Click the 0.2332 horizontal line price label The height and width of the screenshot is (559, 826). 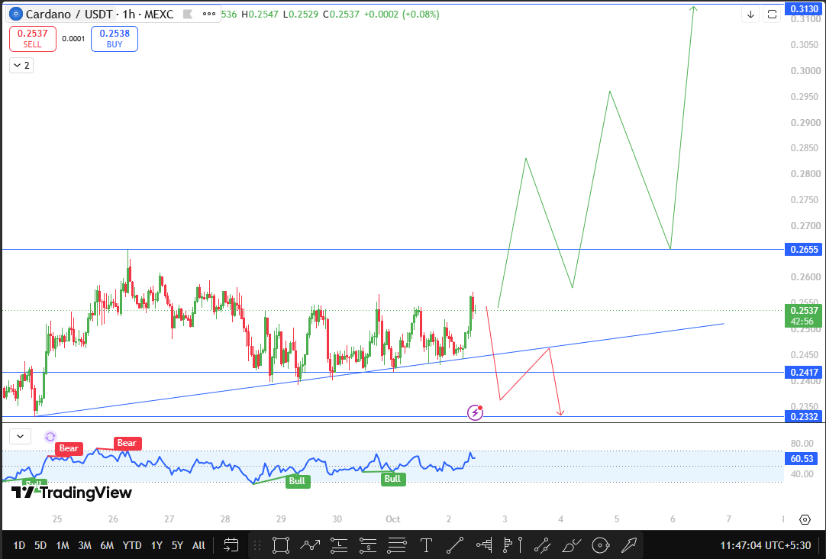click(803, 417)
